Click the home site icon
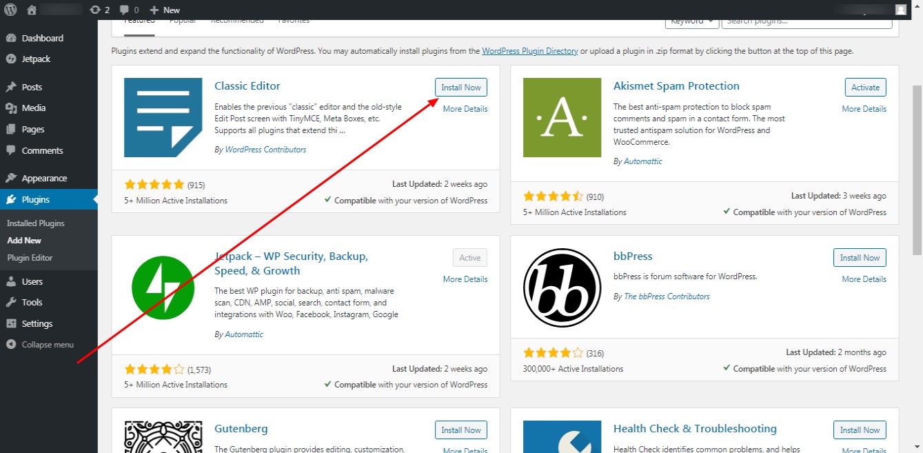Image resolution: width=923 pixels, height=453 pixels. point(31,10)
